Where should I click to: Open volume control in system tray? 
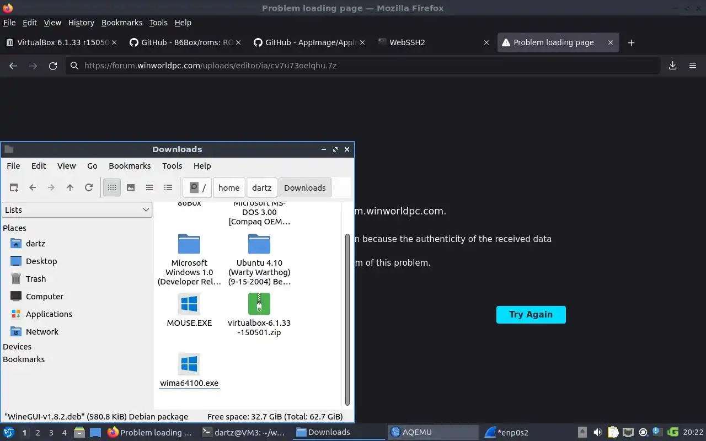[x=597, y=432]
